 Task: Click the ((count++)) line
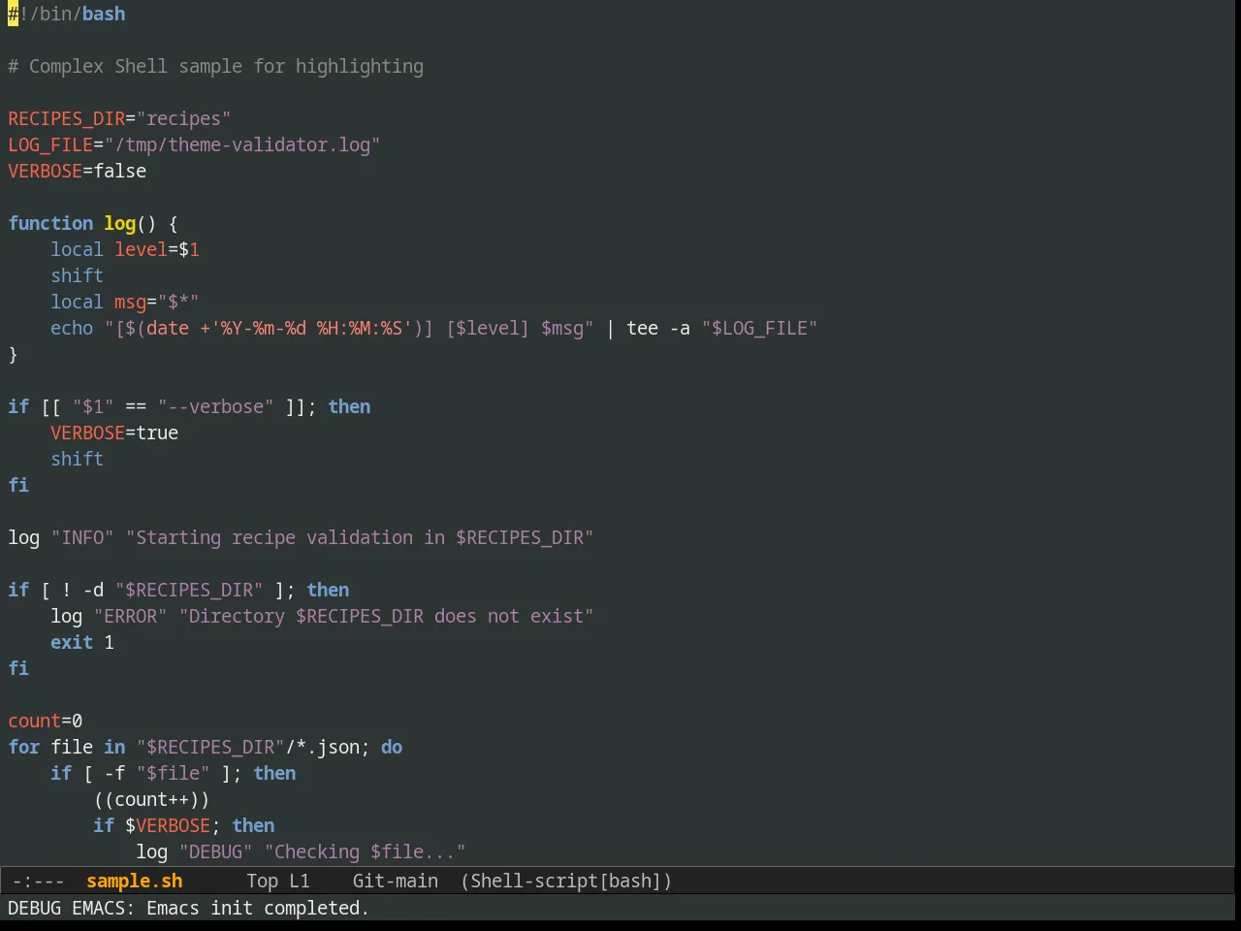(151, 799)
